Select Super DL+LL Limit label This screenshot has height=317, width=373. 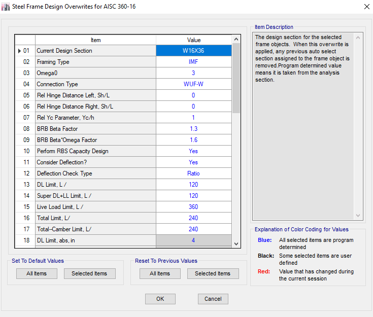pos(95,196)
